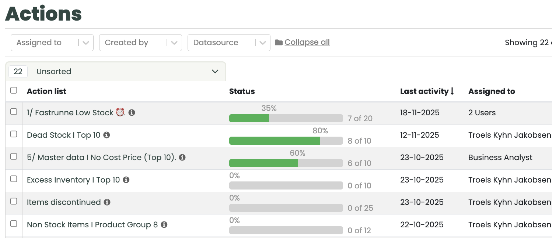
Task: Select the Items discontinued row checkbox
Action: pos(14,201)
